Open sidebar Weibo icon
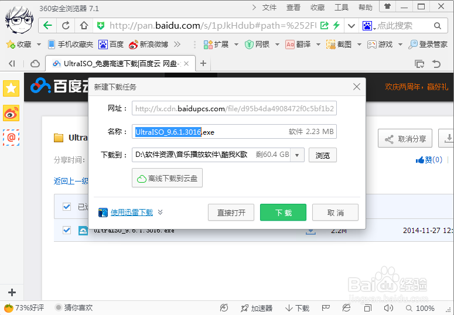Image resolution: width=454 pixels, height=315 pixels. 11,113
